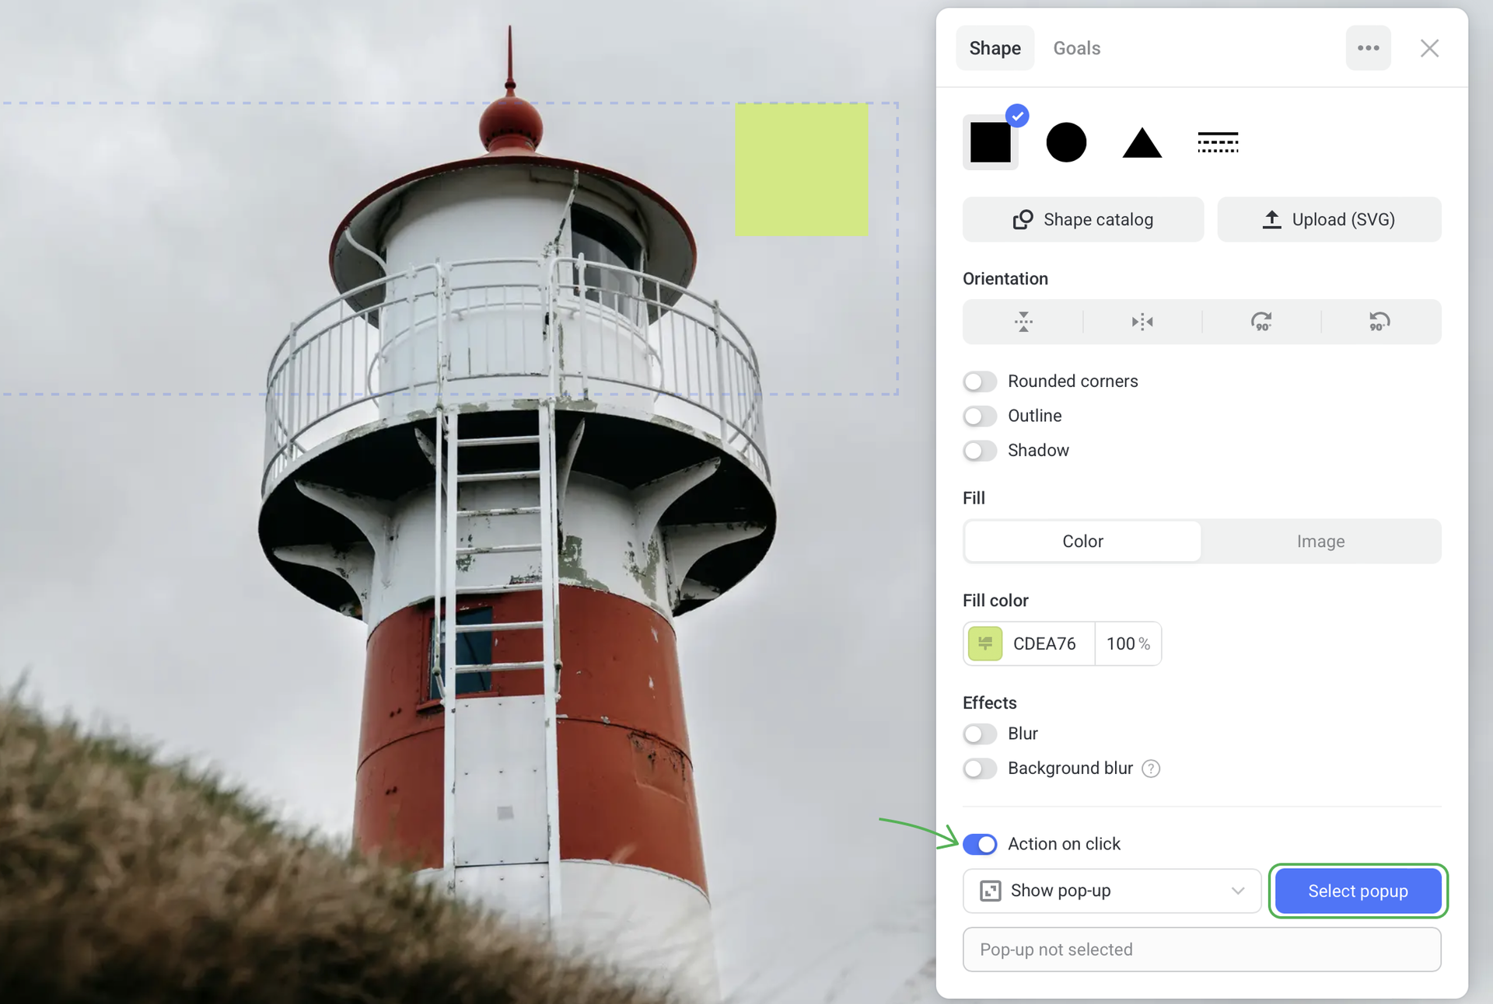
Task: Click the Select popup button
Action: pyautogui.click(x=1357, y=891)
